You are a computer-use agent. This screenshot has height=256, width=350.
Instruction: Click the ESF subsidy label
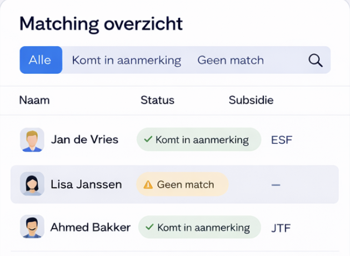click(x=282, y=140)
